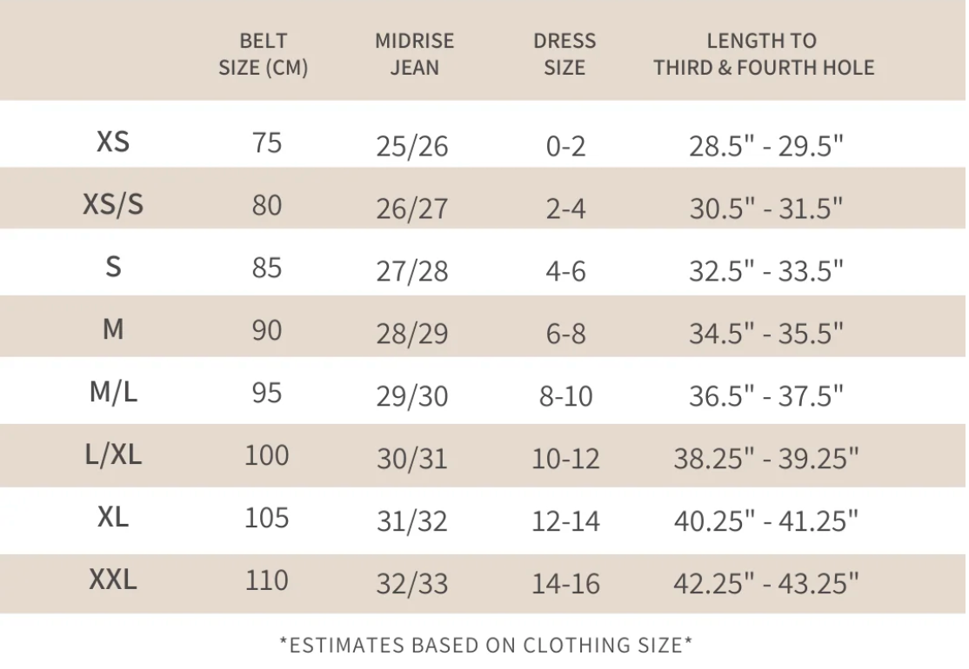Select dress size 12-14 cell
This screenshot has width=969, height=669.
(565, 521)
